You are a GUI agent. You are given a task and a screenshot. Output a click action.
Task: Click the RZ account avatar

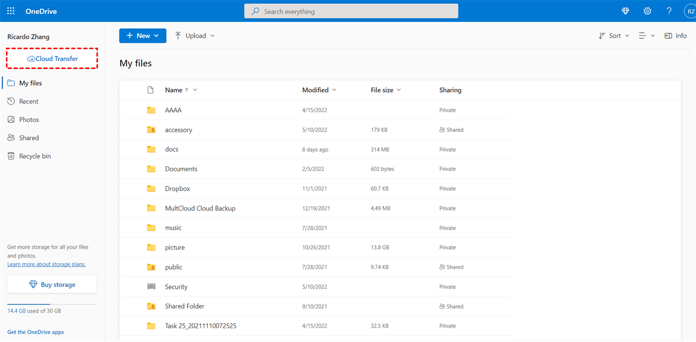[x=690, y=10]
